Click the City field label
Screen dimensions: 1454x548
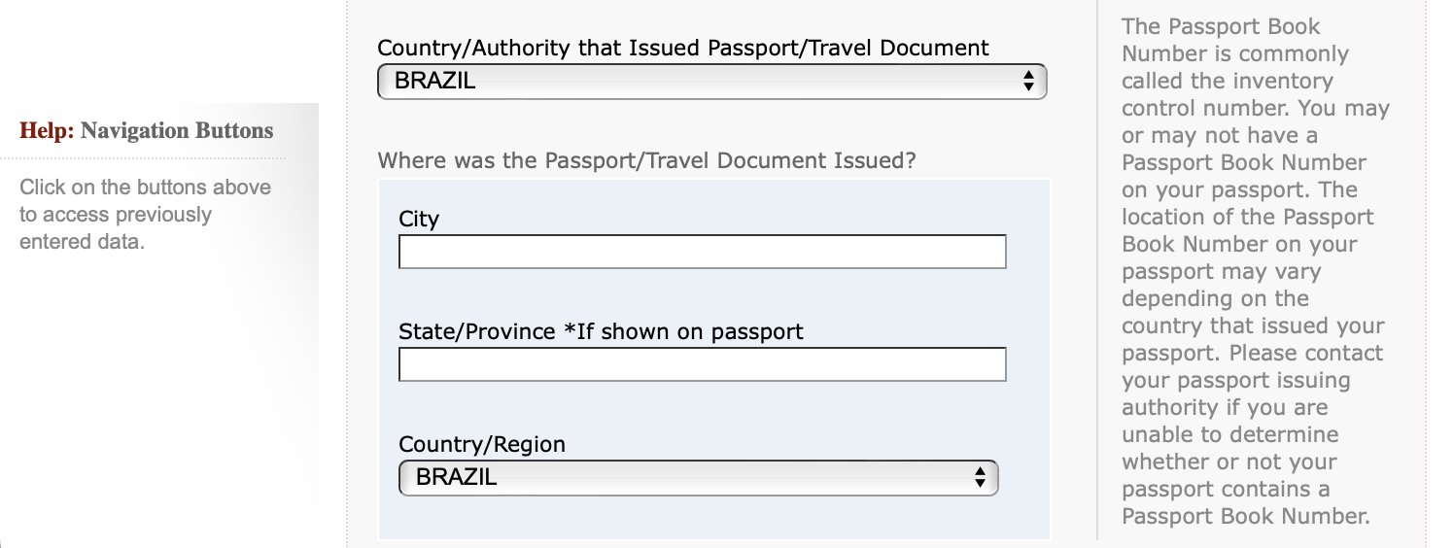point(419,220)
